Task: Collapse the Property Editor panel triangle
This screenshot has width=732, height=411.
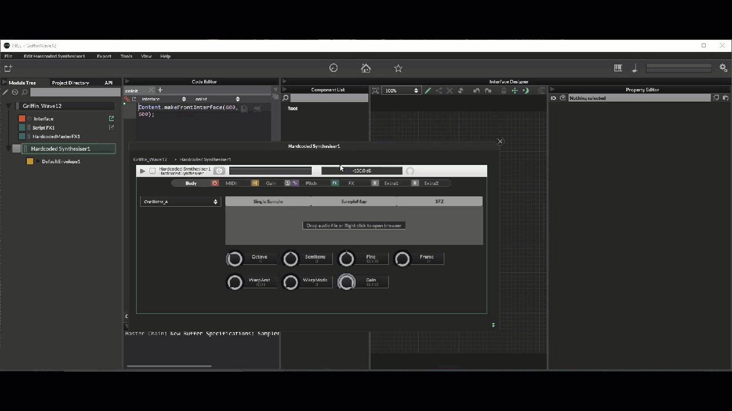Action: pos(552,90)
